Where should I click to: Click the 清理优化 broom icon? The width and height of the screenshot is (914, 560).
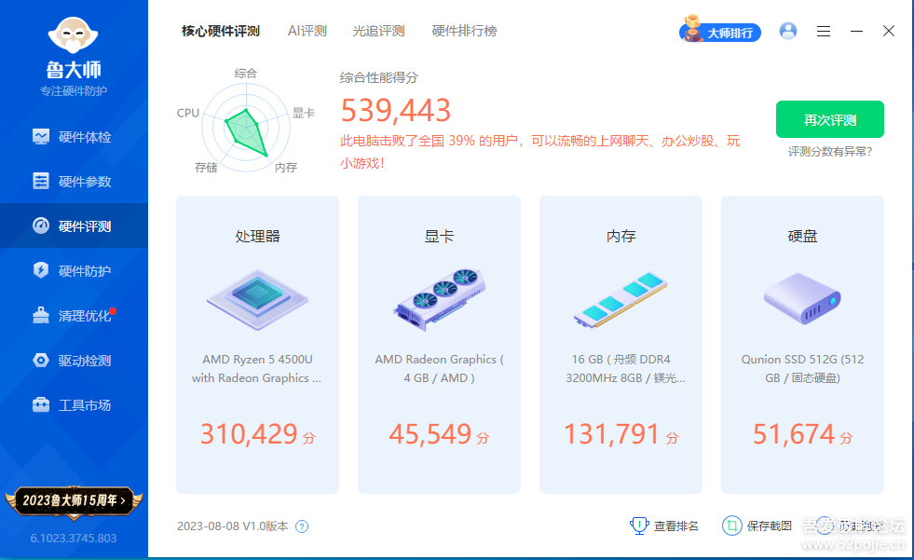[41, 315]
